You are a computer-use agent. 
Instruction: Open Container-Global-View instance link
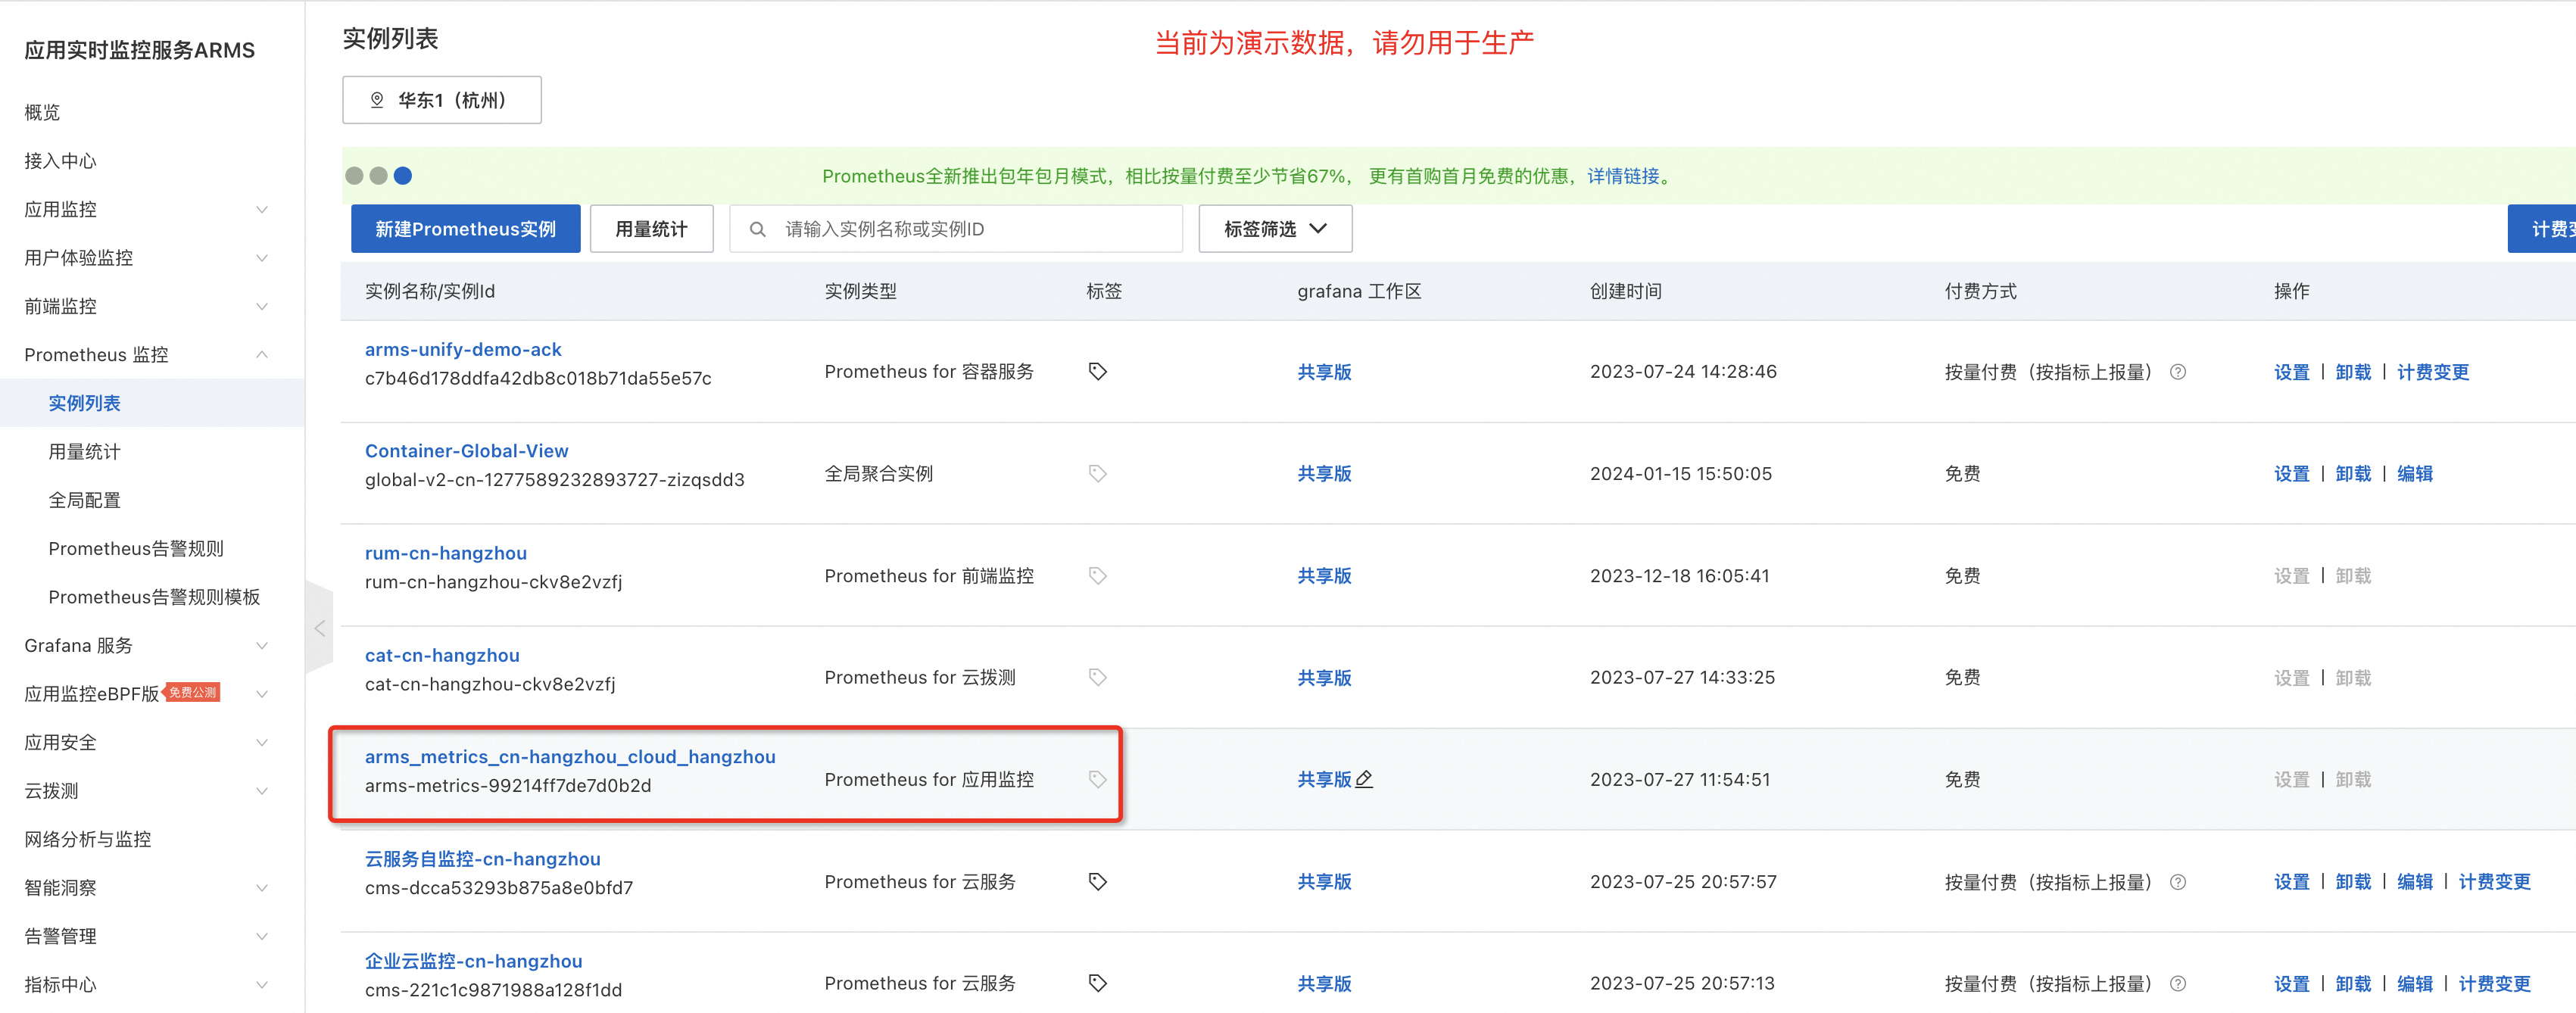point(467,451)
